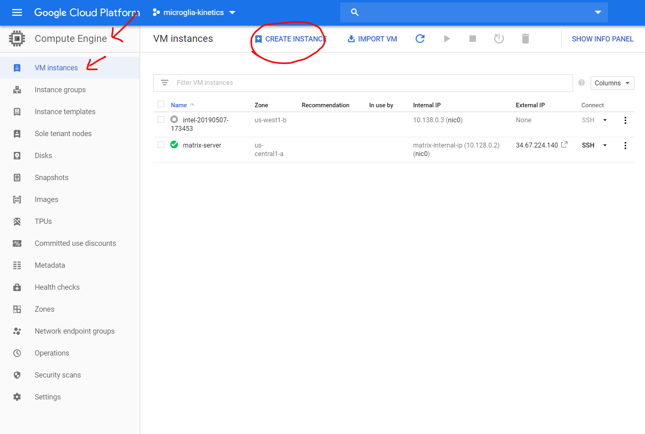Open Settings menu item

[48, 397]
